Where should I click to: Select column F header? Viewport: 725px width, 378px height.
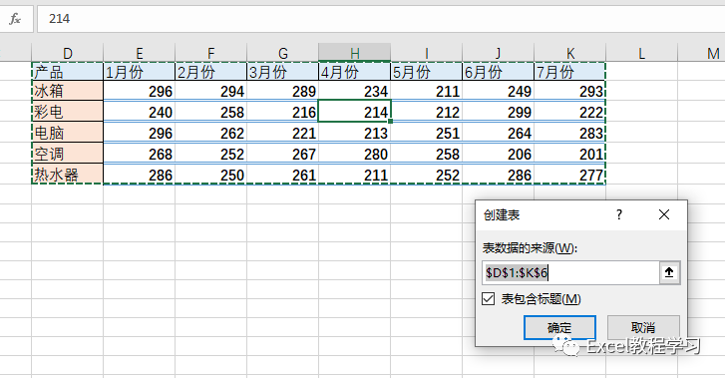coord(210,53)
